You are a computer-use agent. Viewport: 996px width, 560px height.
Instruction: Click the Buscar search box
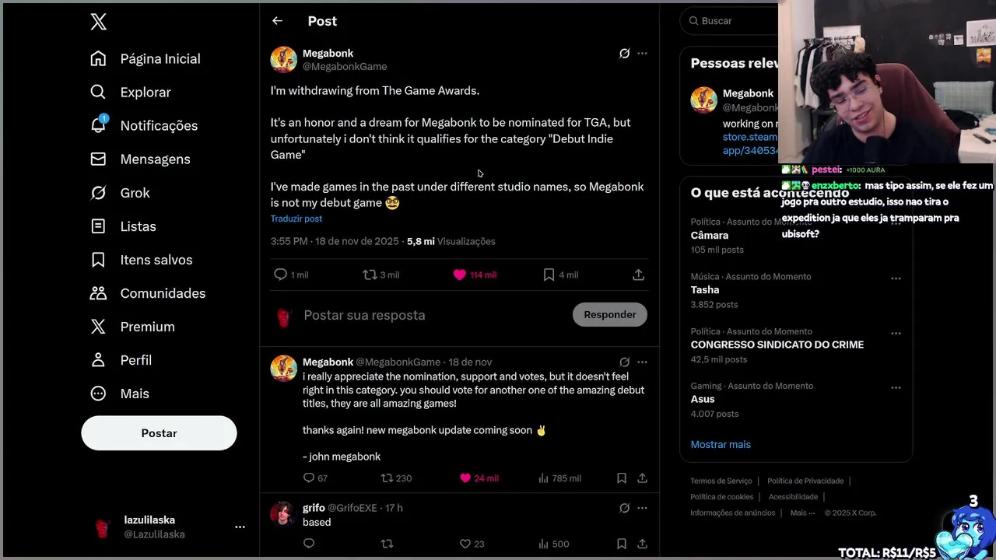731,21
